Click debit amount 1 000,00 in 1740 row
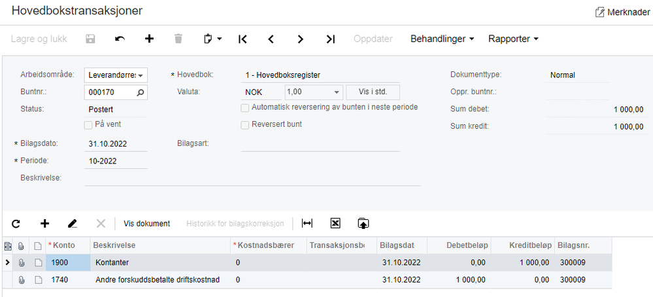 [x=458, y=280]
